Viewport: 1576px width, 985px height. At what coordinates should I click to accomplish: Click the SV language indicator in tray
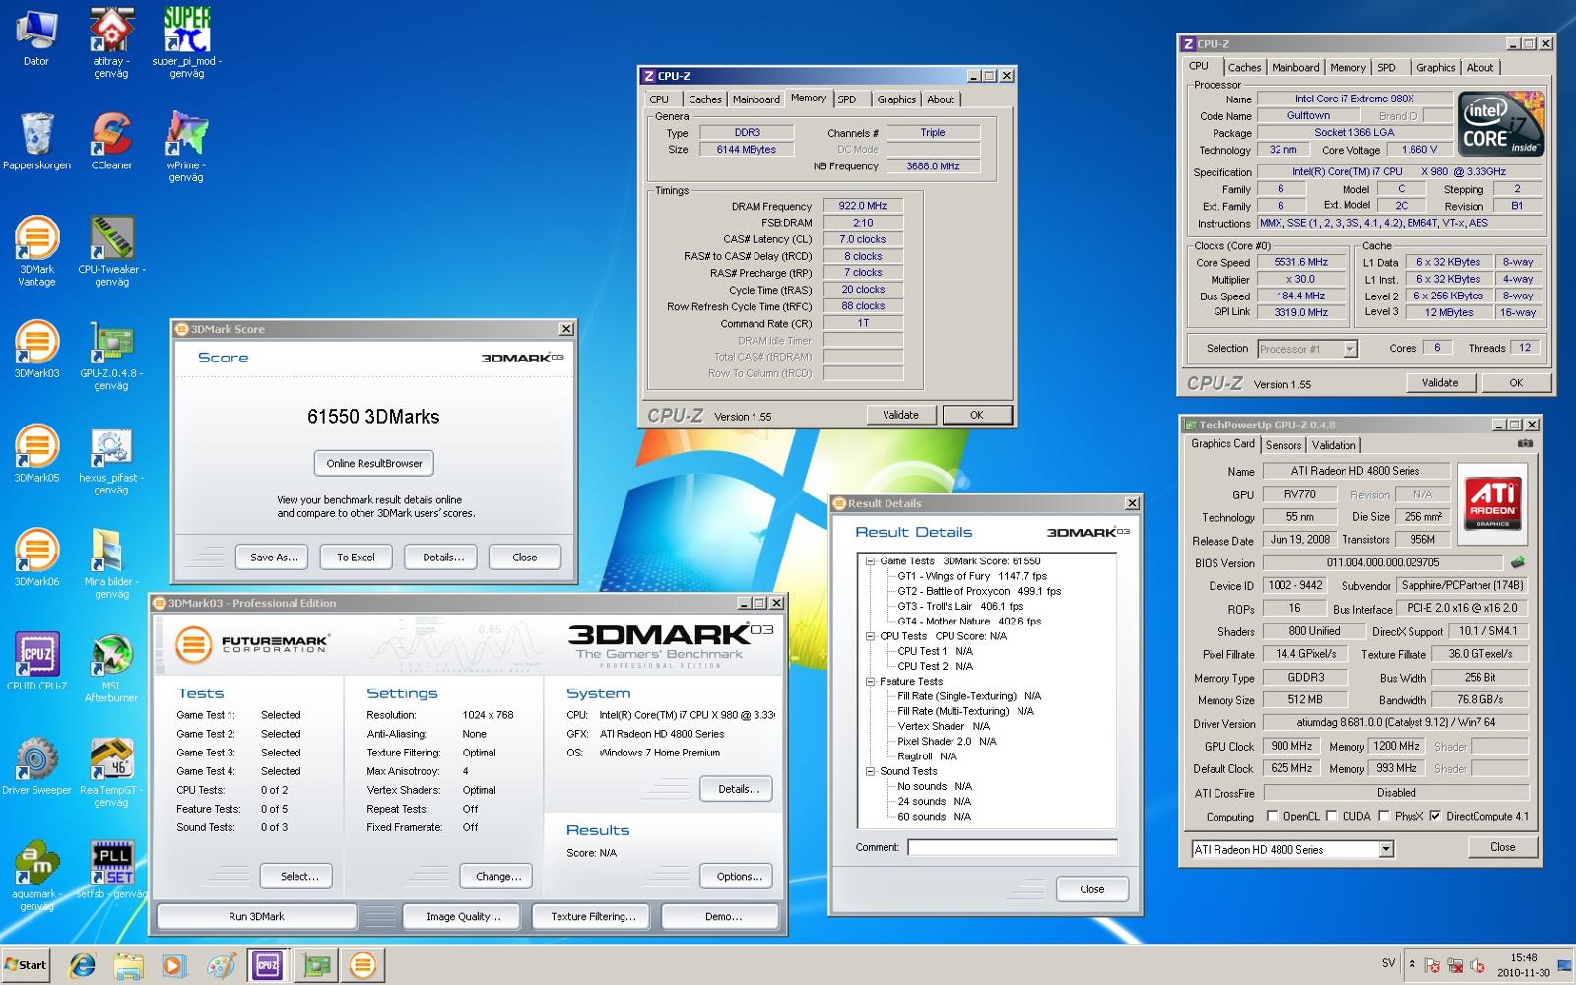click(1388, 964)
